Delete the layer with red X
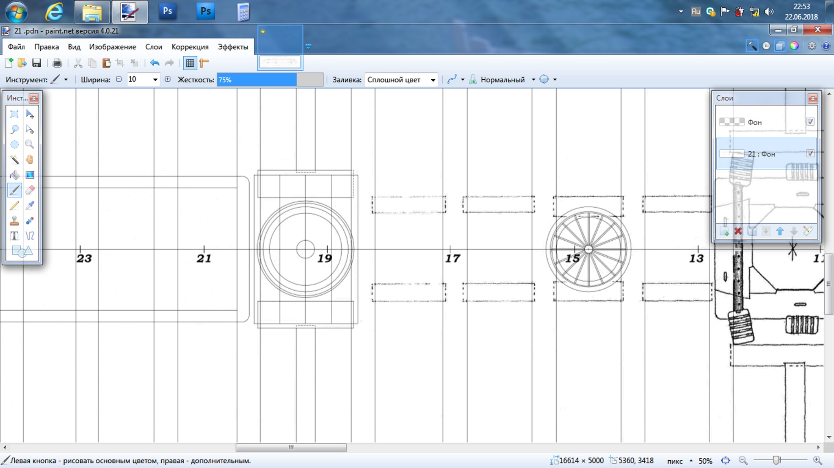834x468 pixels. (738, 231)
